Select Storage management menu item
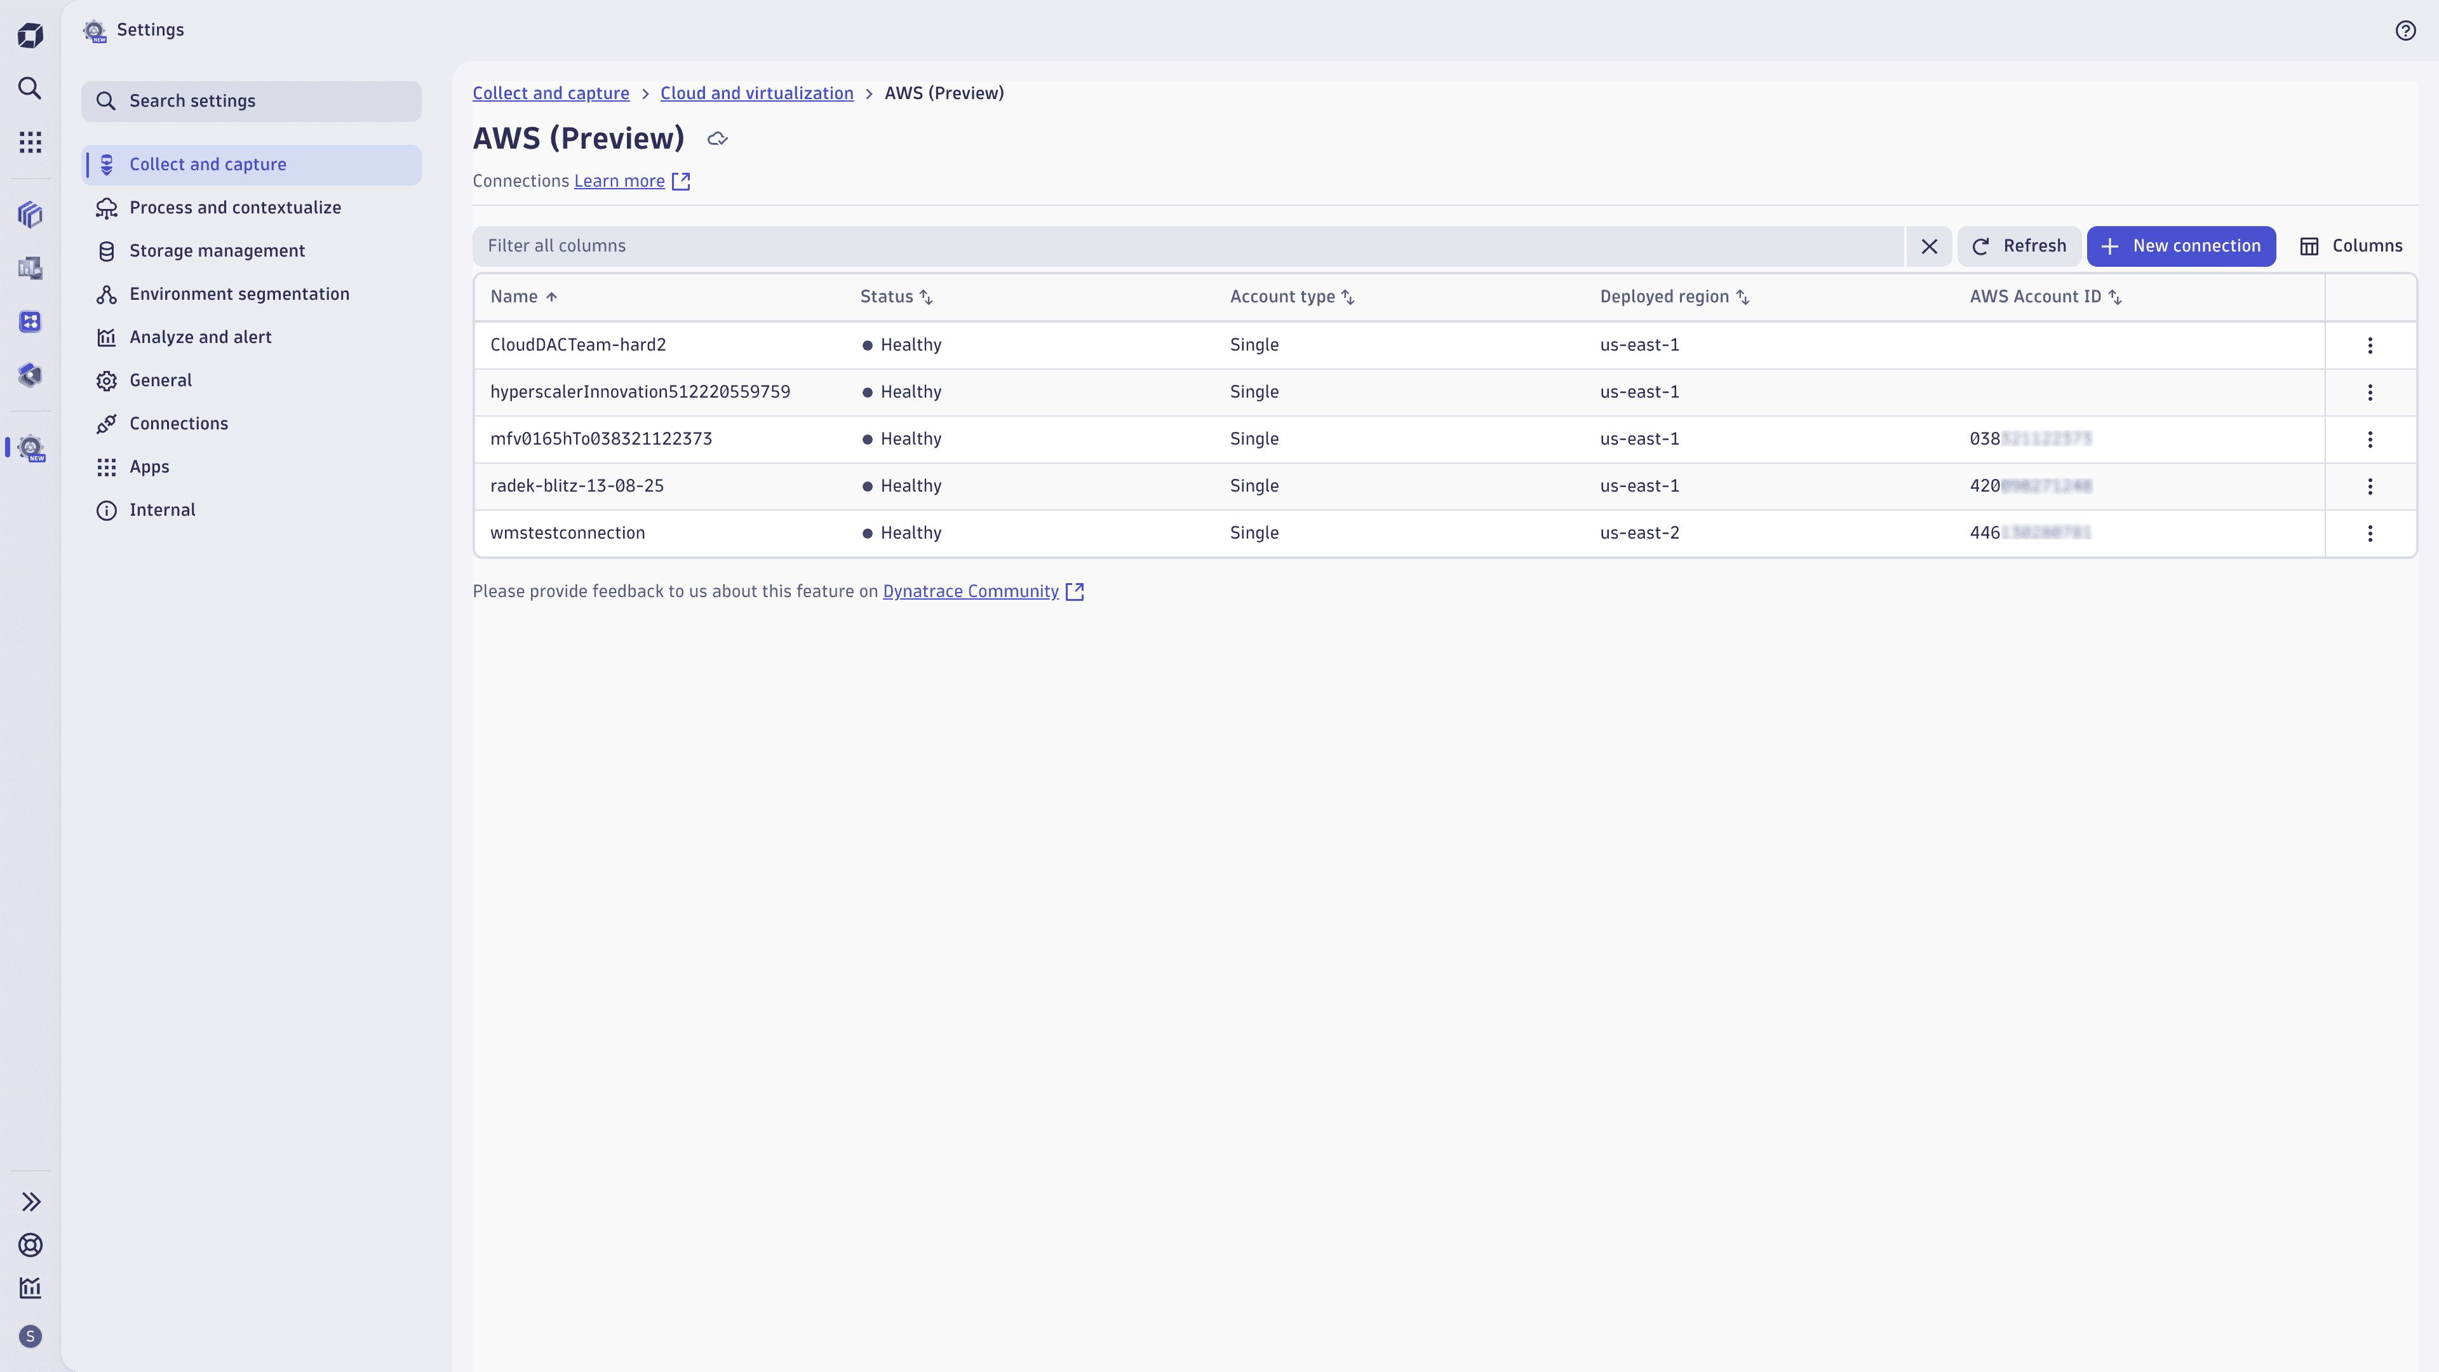Image resolution: width=2439 pixels, height=1372 pixels. coord(251,251)
